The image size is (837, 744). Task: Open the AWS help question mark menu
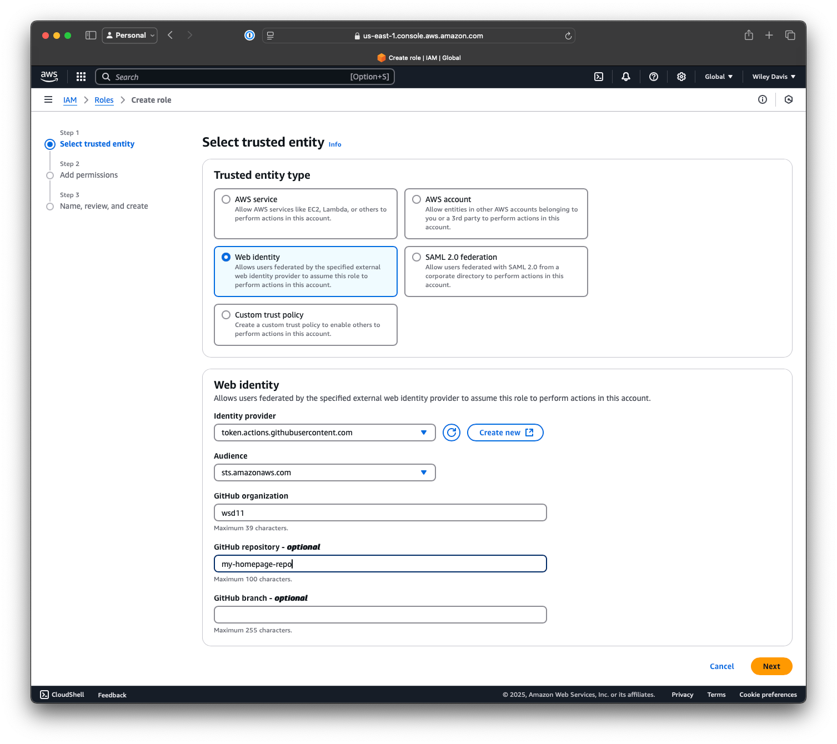(x=654, y=77)
